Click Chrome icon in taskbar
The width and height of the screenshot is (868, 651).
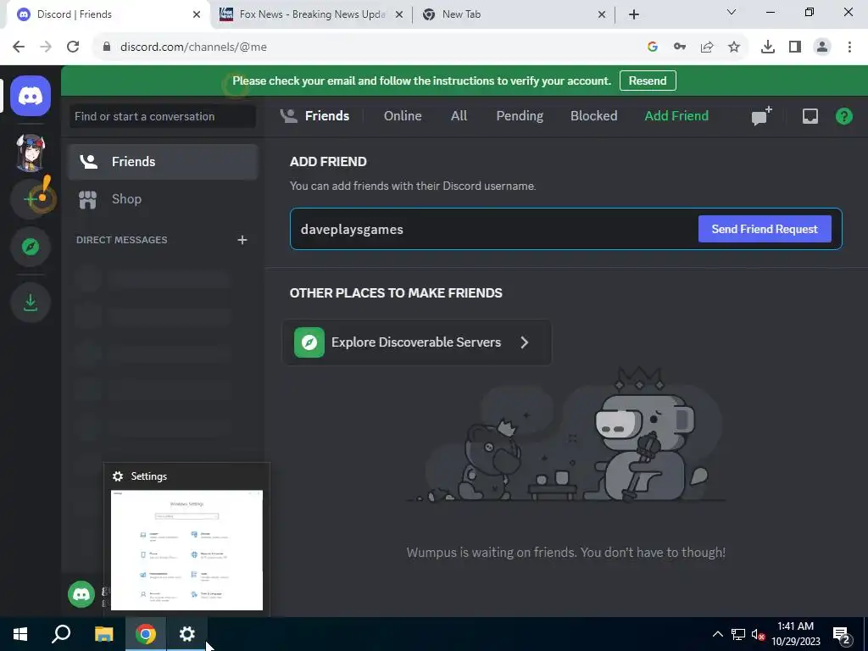[x=146, y=634]
